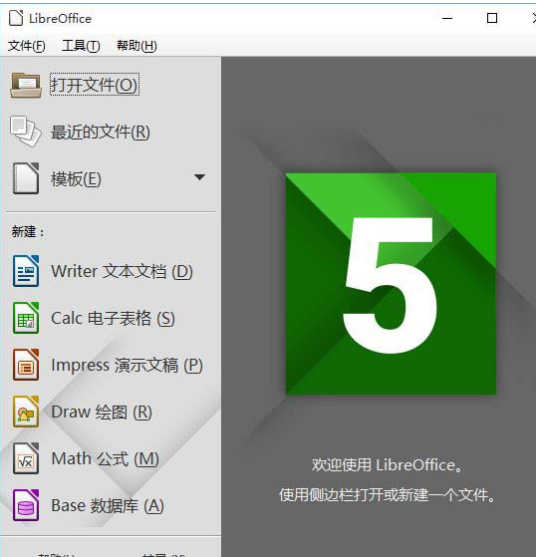Click the Calc spreadsheet icon
Screen dimensions: 536x557
pos(26,318)
